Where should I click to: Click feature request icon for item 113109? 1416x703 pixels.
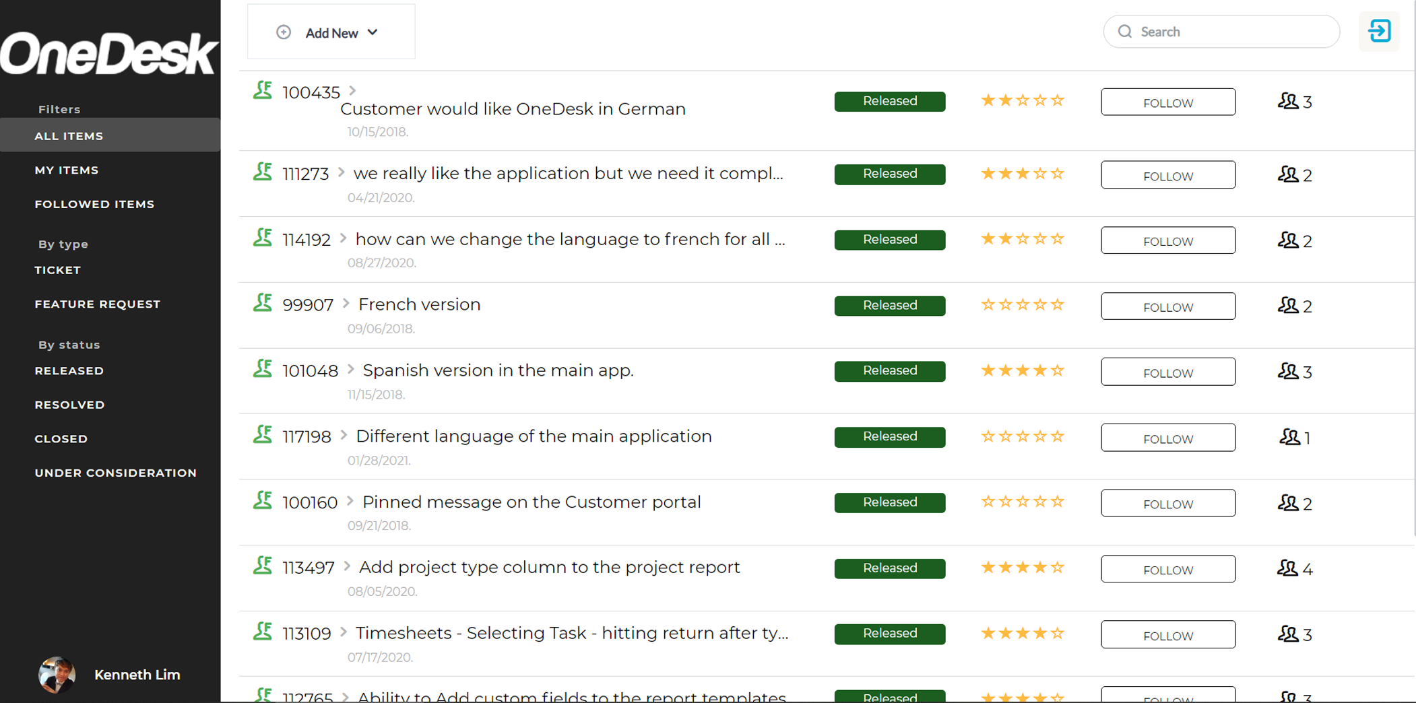pos(263,631)
